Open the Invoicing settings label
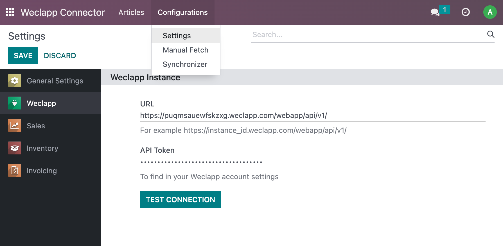The width and height of the screenshot is (503, 246). tap(42, 171)
